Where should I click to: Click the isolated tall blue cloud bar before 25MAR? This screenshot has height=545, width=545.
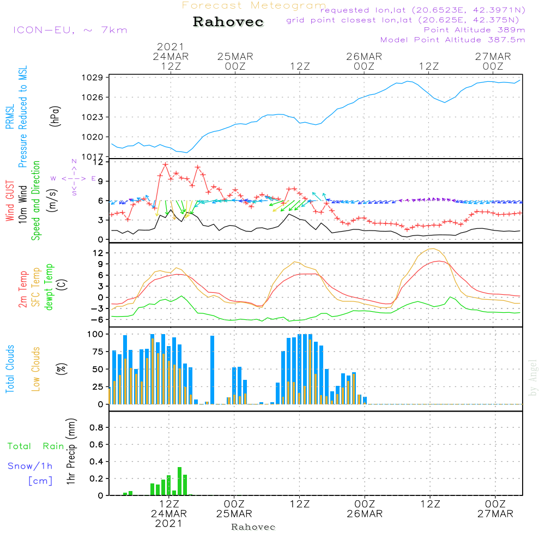213,370
